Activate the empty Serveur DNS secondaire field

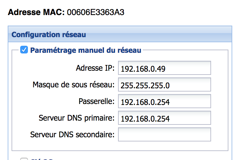coord(165,134)
